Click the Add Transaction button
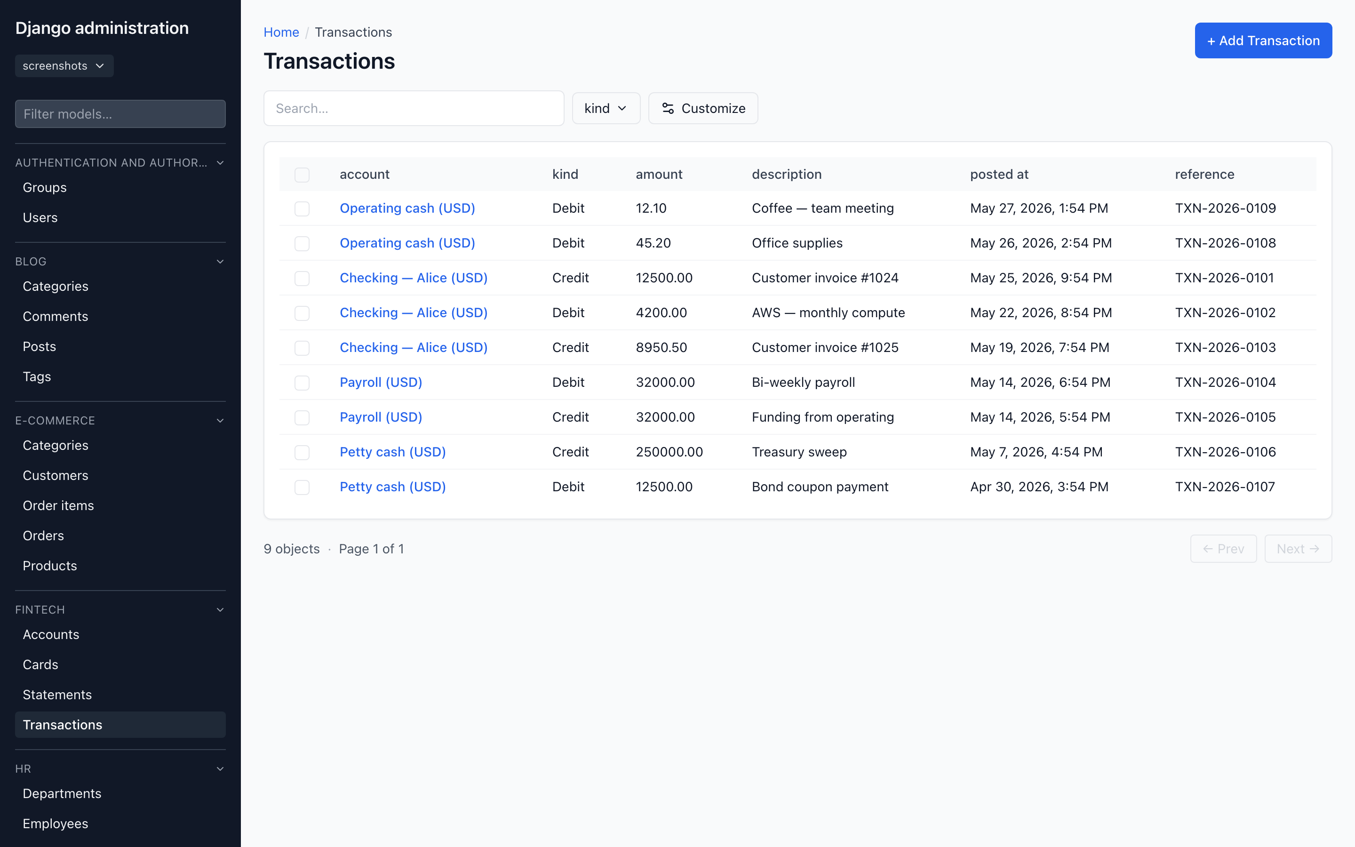The height and width of the screenshot is (847, 1355). click(x=1263, y=40)
